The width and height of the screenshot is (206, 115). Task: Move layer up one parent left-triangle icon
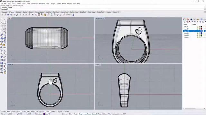pos(197,22)
